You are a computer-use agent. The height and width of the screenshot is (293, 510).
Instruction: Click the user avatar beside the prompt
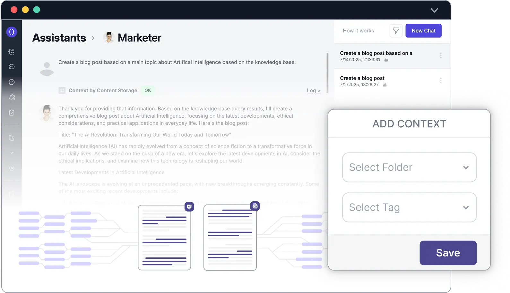tap(47, 69)
